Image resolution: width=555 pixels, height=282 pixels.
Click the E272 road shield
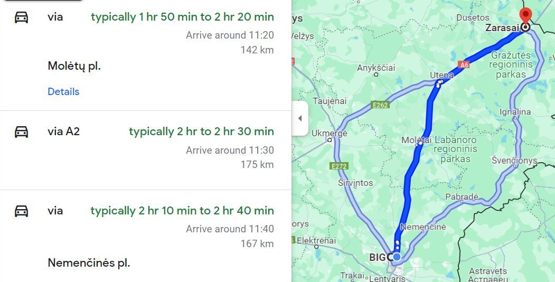click(339, 166)
